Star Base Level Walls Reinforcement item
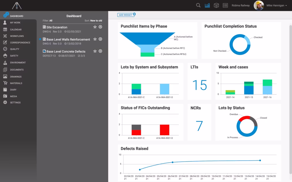Image resolution: width=292 pixels, height=182 pixels. (95, 39)
